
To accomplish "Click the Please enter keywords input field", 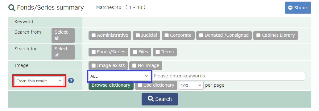I will click(229, 76).
